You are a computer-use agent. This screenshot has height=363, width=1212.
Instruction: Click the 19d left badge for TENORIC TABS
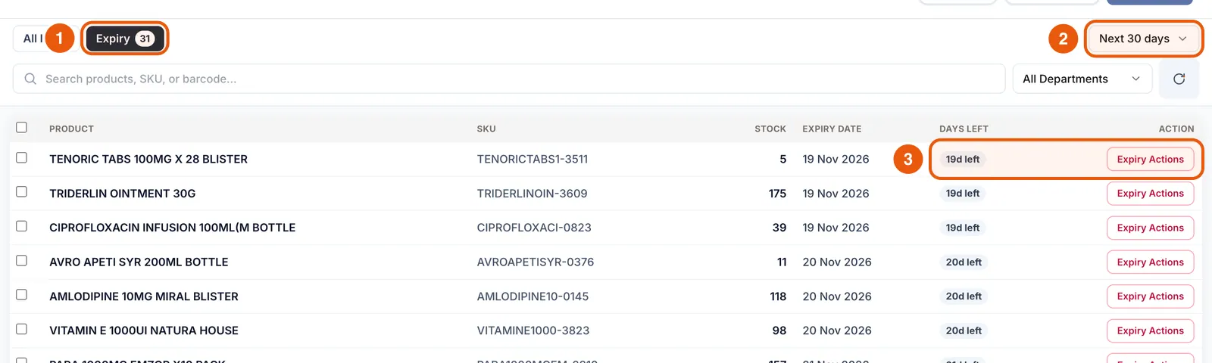pos(963,160)
